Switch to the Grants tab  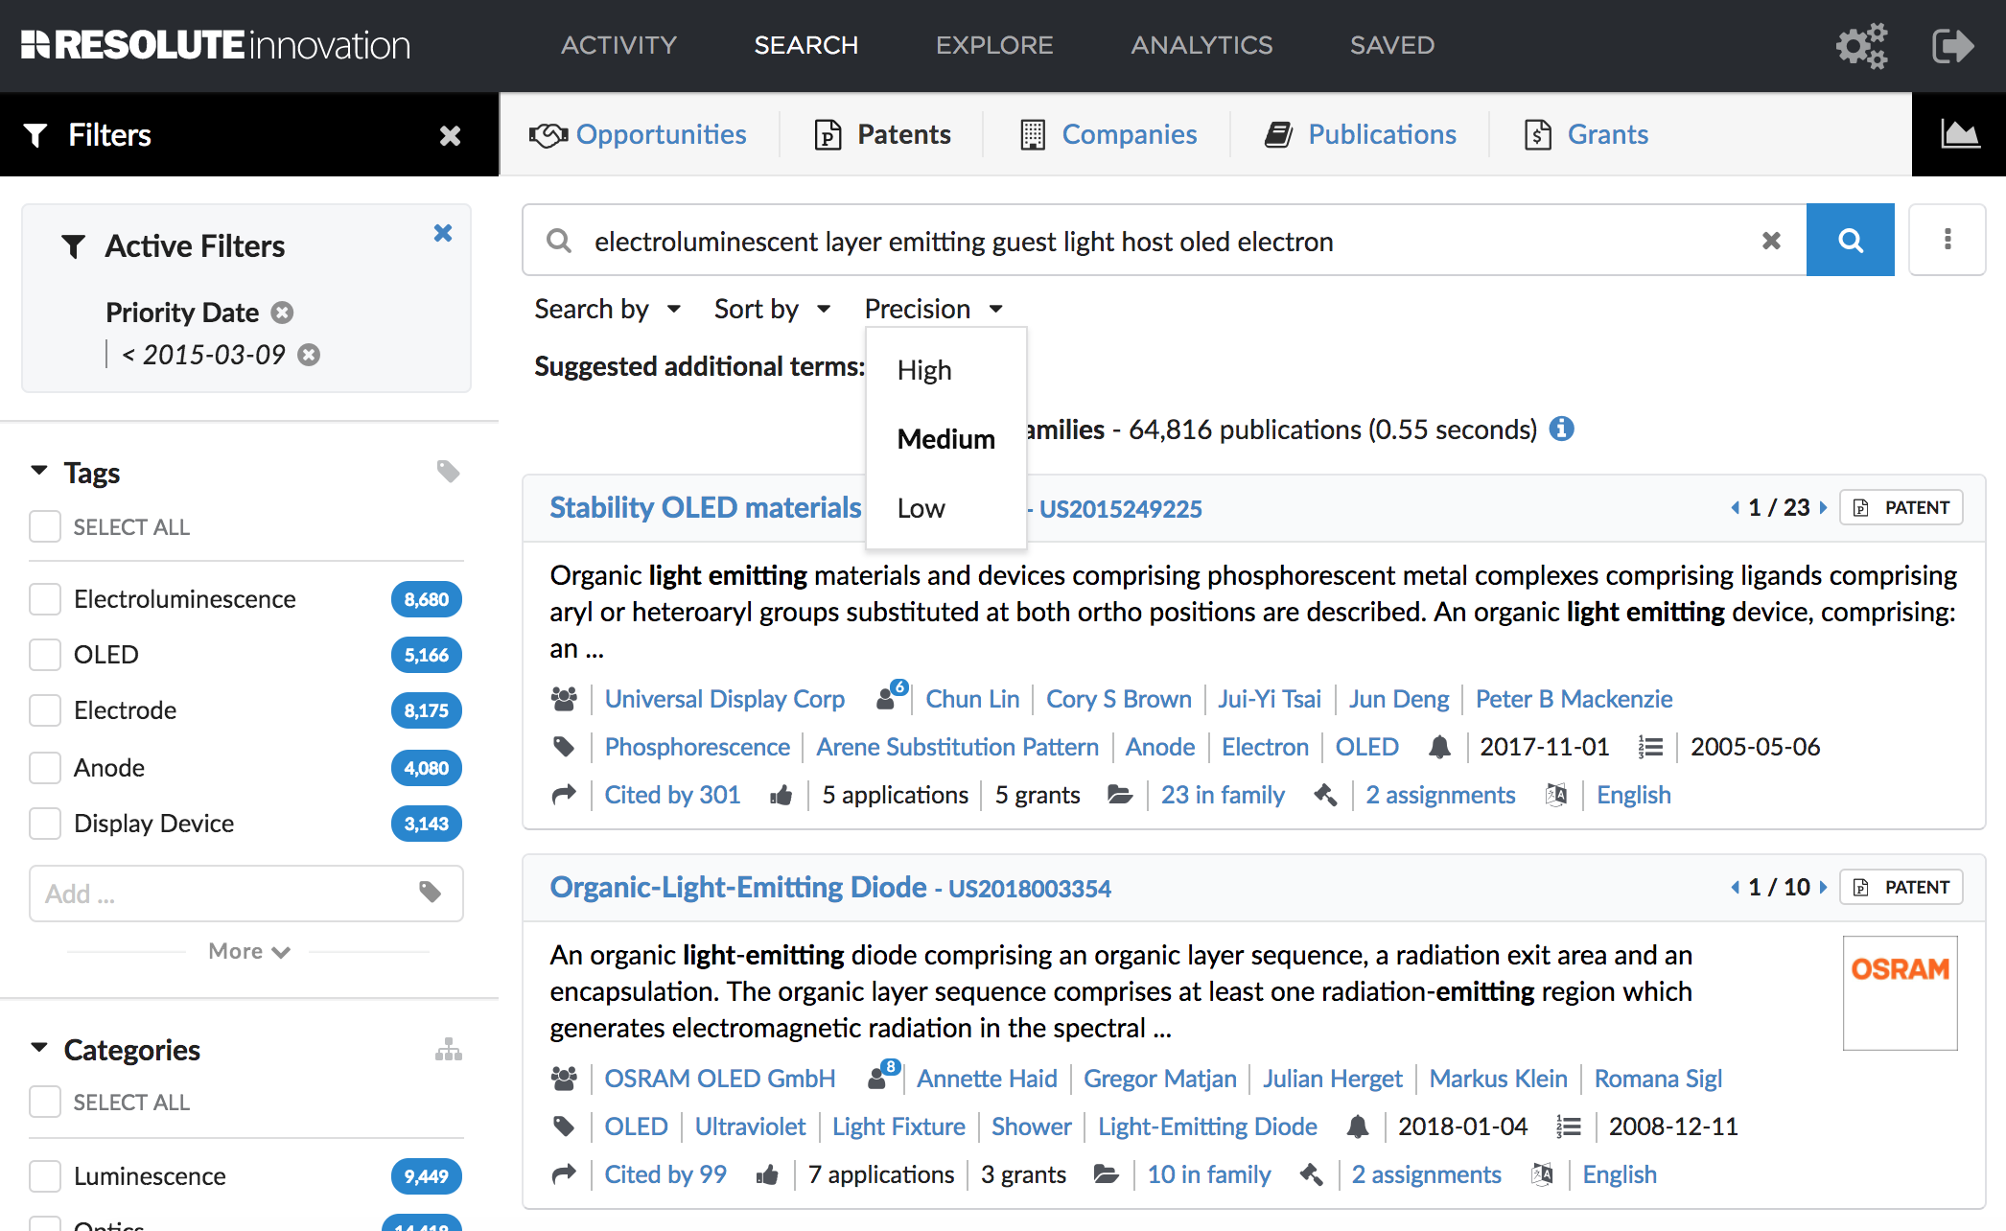[x=1586, y=134]
